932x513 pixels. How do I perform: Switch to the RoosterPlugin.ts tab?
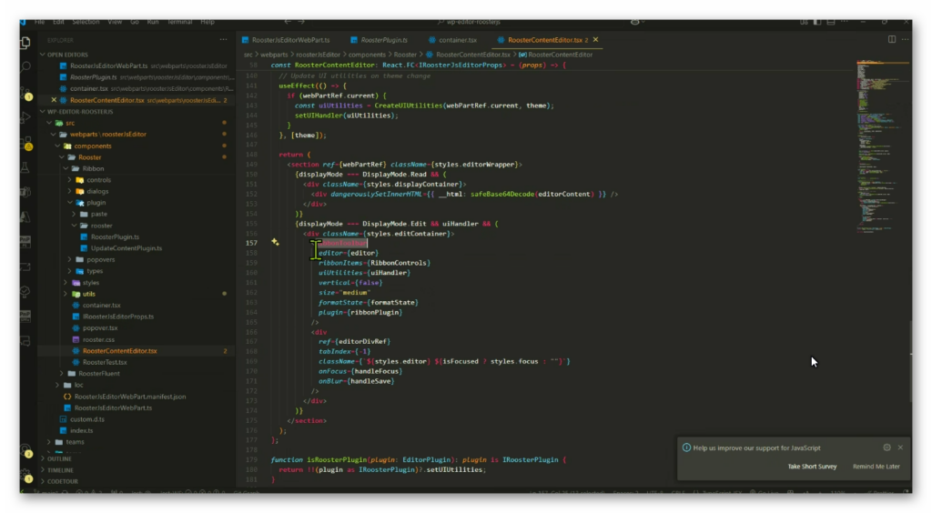tap(383, 40)
